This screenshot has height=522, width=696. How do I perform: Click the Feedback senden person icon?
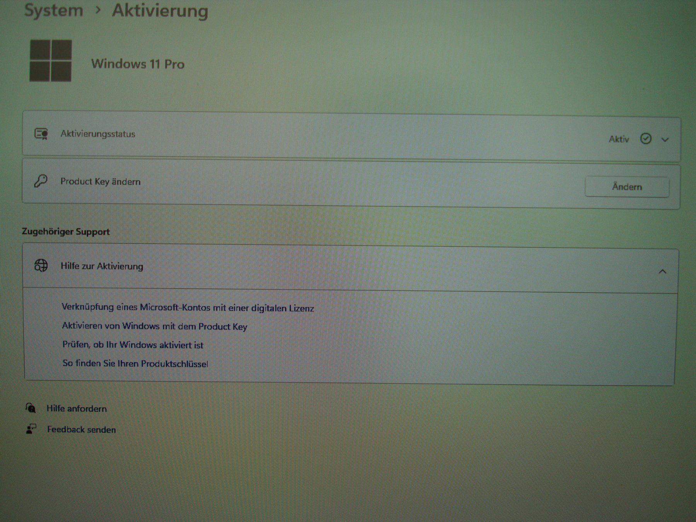(x=31, y=429)
